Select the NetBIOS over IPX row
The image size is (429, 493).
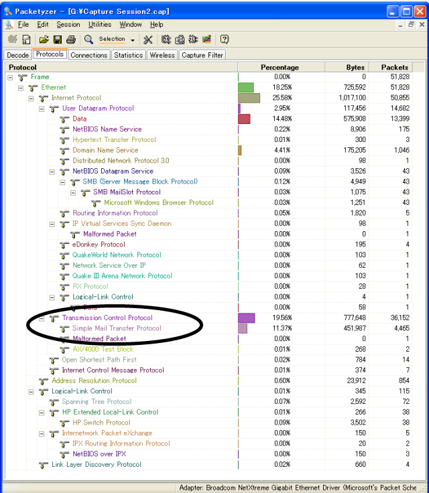(209, 454)
